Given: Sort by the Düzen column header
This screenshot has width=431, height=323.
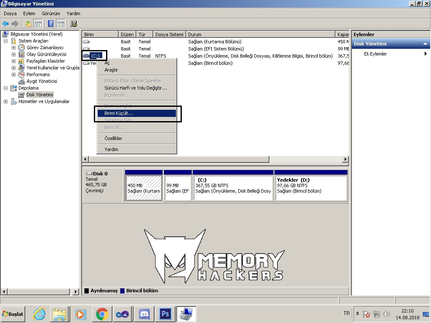Looking at the screenshot, I should [x=127, y=34].
